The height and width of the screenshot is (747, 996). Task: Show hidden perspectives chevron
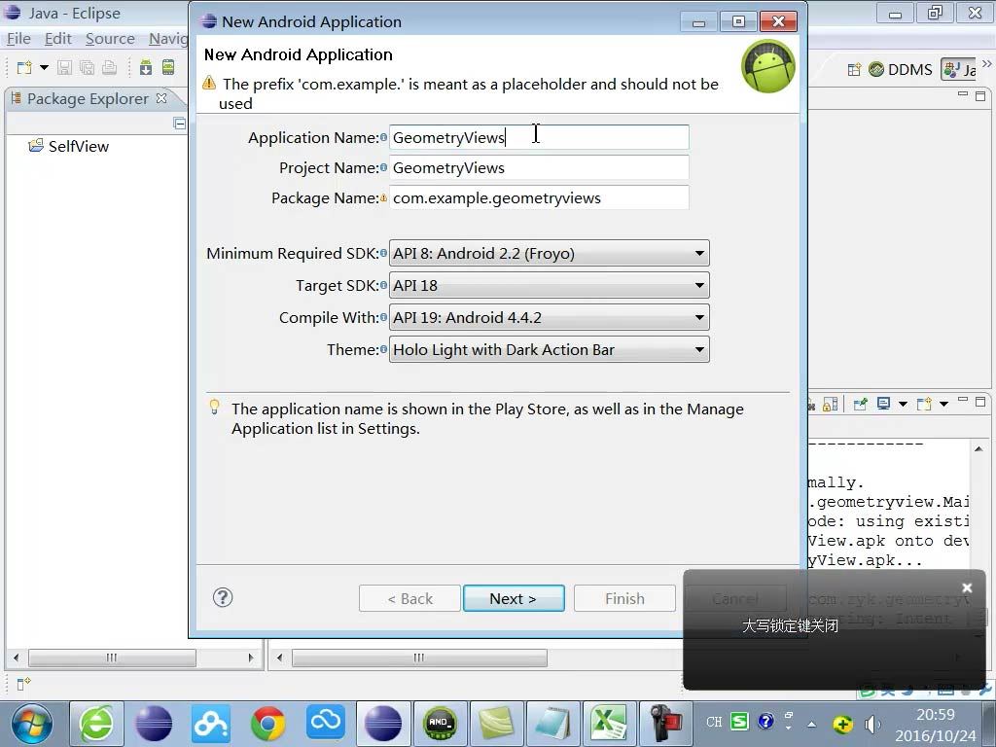(x=986, y=63)
